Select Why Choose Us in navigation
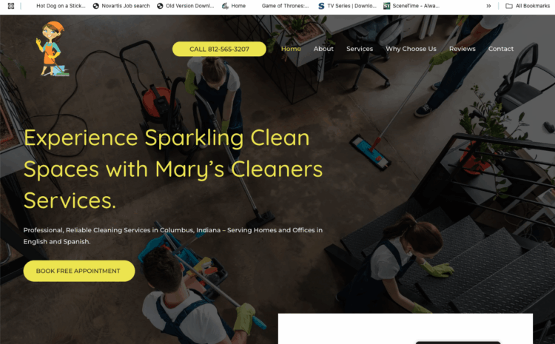Screen dimensions: 555x344 click(x=411, y=49)
